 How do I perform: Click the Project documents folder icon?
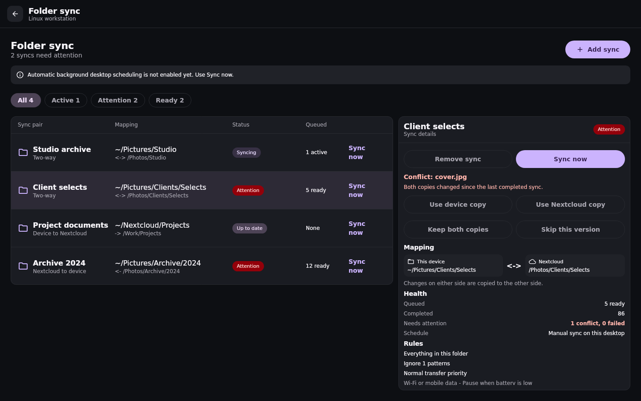23,228
